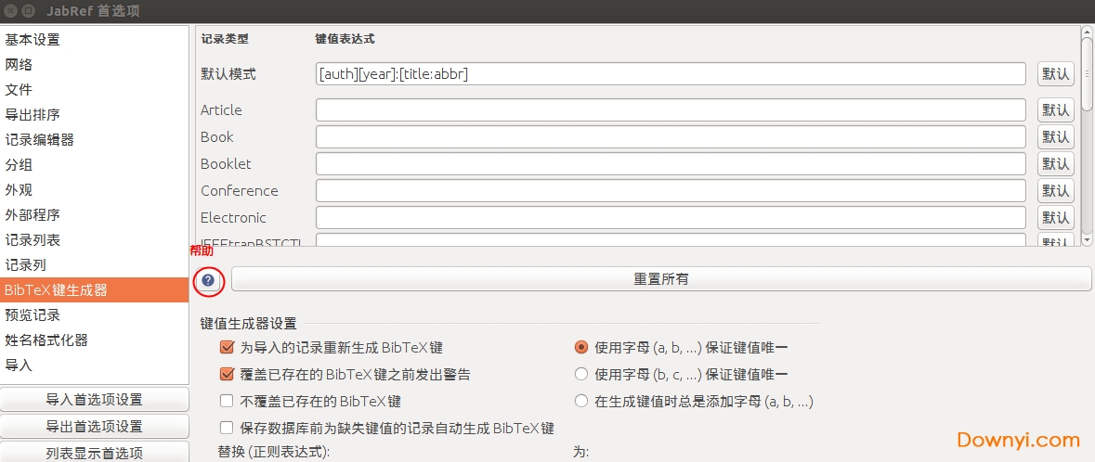Screen dimensions: 1095x462
Task: Click 默认 button for Conference row
Action: (x=1055, y=190)
